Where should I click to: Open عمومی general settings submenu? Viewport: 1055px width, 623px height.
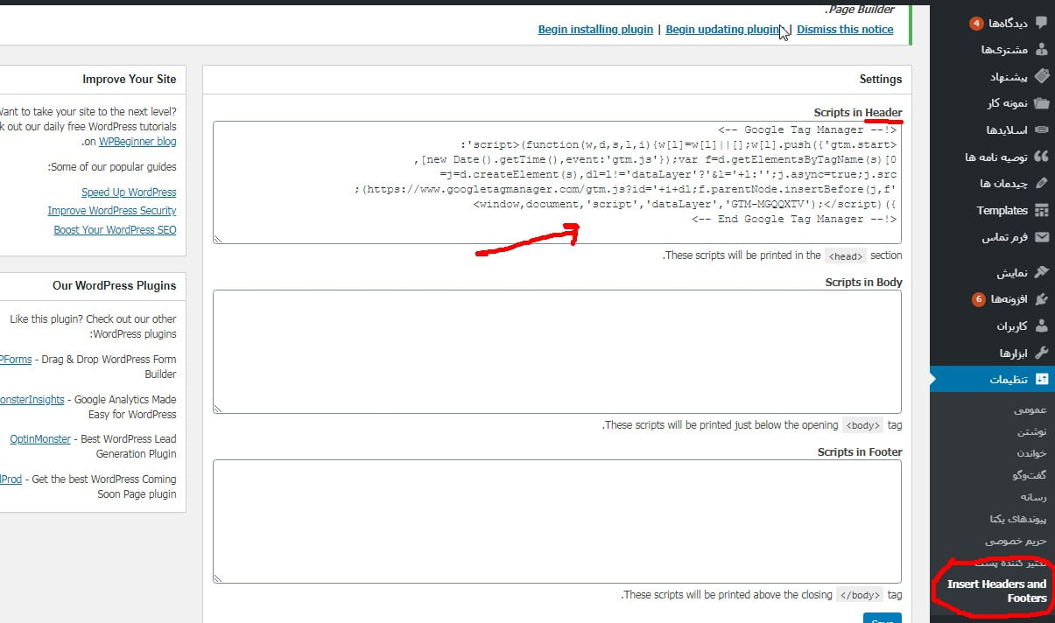[1030, 409]
